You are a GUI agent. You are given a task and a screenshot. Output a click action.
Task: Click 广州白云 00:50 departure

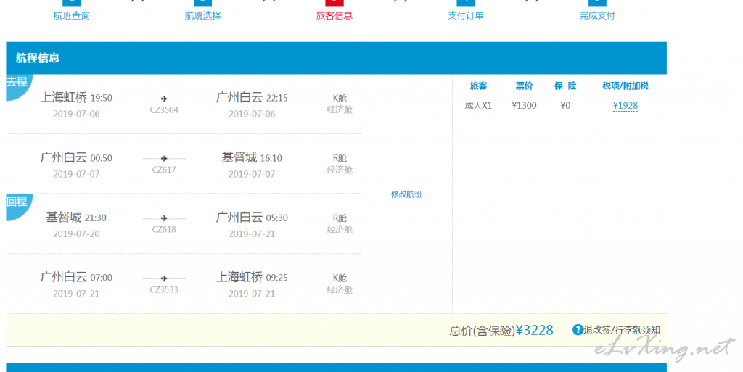point(76,157)
